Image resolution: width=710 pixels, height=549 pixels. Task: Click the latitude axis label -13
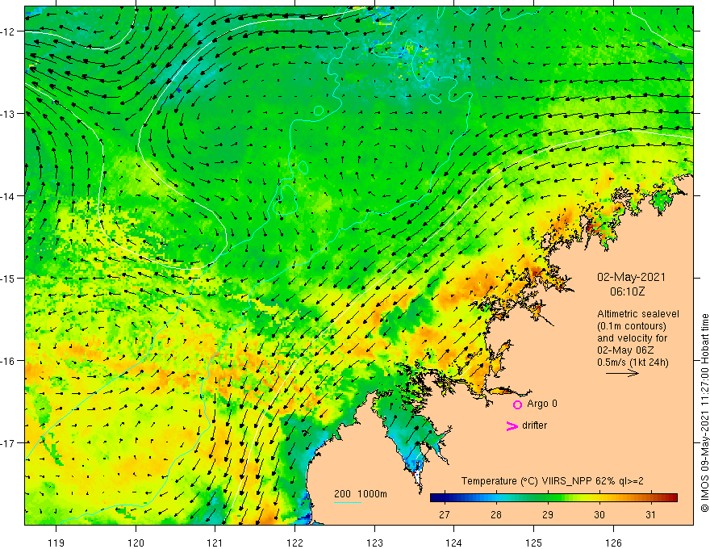9,114
